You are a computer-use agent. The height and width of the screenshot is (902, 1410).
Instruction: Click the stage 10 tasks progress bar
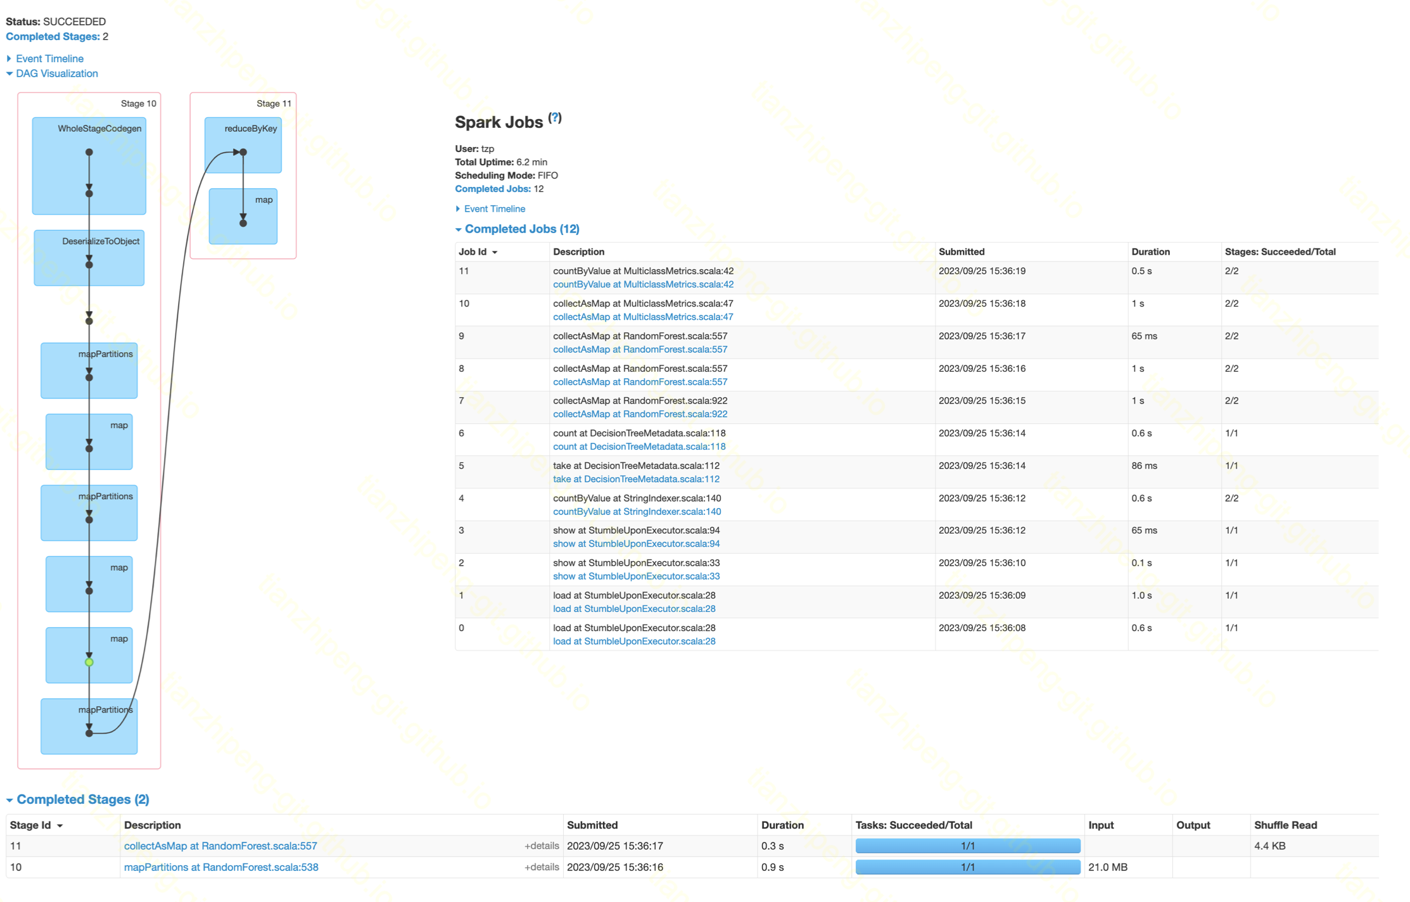(x=967, y=867)
